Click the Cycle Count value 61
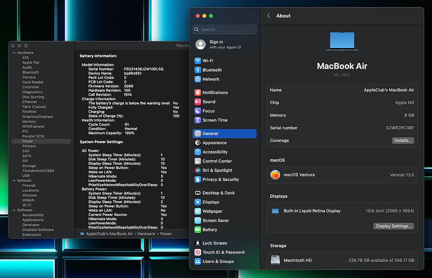 [127, 124]
